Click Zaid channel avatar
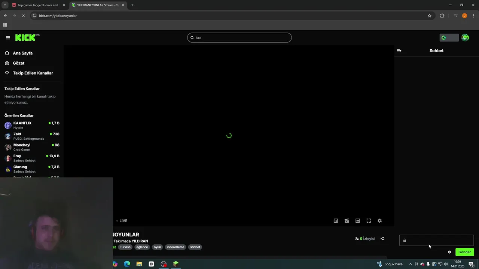 point(8,136)
